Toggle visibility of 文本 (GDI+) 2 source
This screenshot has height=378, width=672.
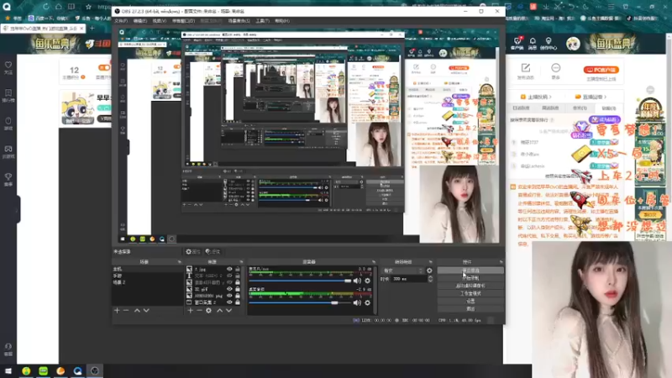(x=229, y=276)
